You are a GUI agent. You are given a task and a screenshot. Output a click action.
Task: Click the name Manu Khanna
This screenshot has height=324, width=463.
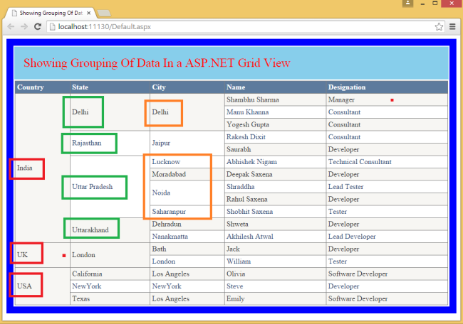click(247, 112)
